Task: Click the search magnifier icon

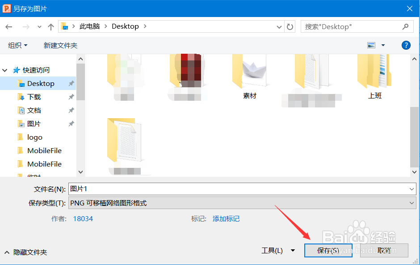Action: coord(406,26)
